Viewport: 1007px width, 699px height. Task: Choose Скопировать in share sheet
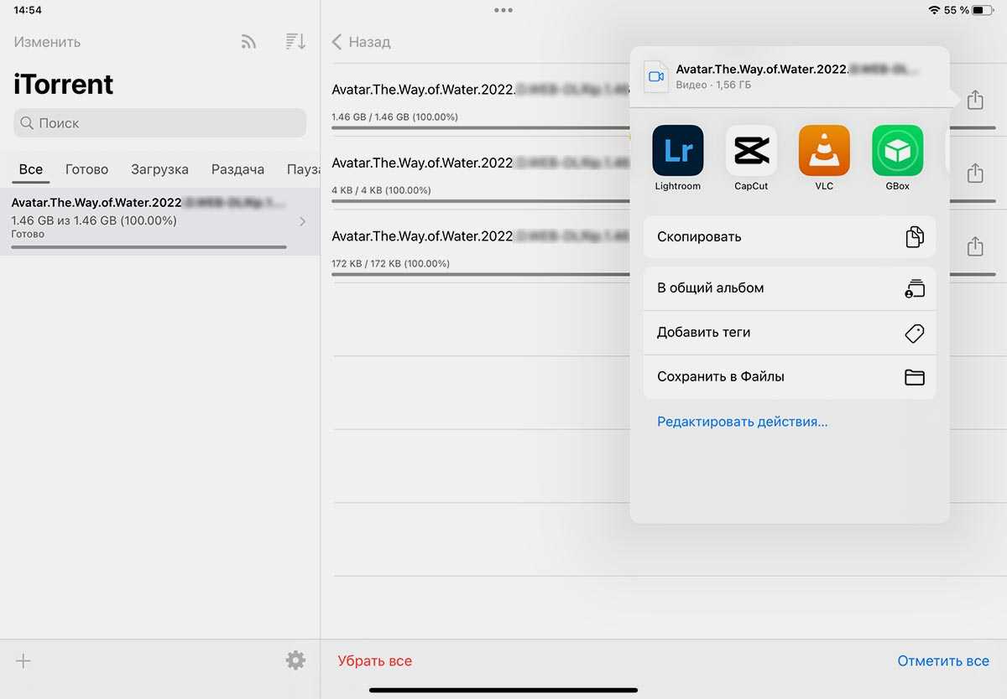[789, 237]
